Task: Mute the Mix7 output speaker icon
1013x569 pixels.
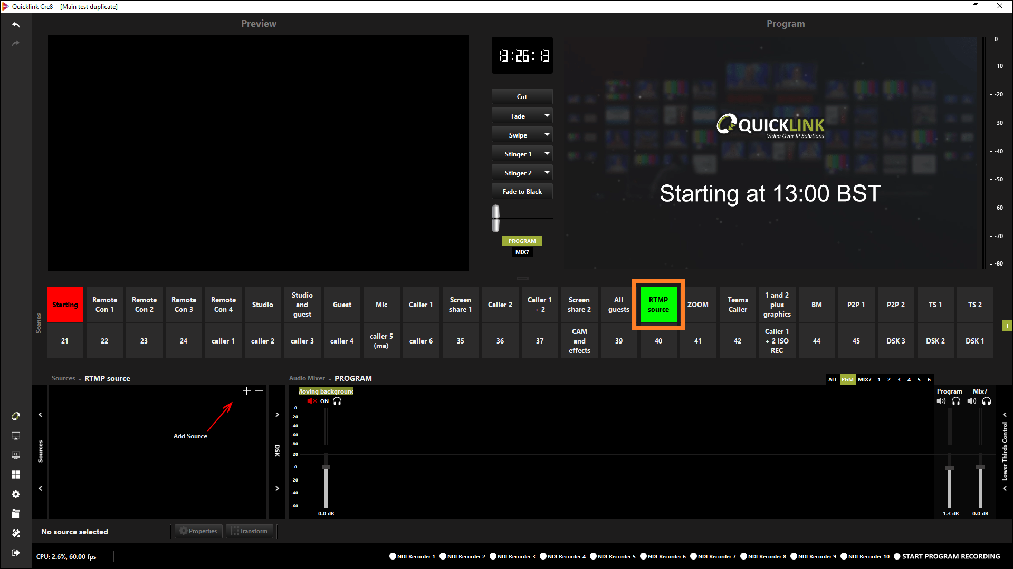Action: [972, 401]
